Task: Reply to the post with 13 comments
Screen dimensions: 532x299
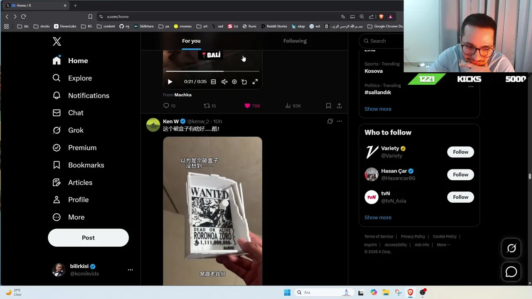Action: pos(169,106)
